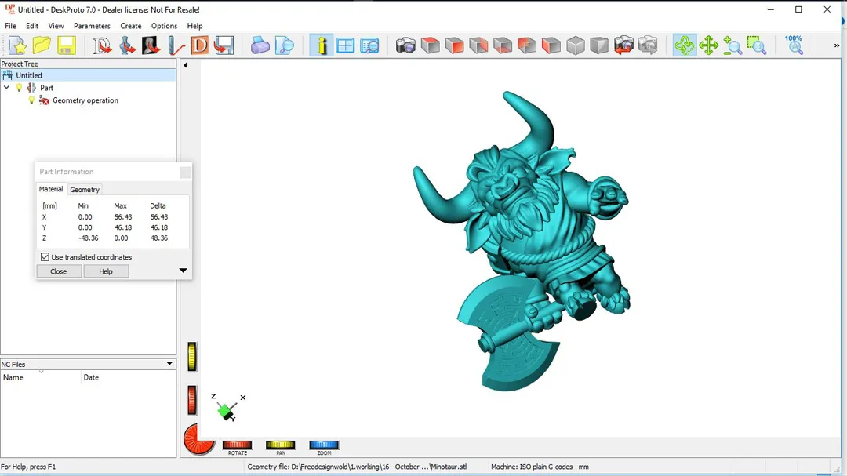Image resolution: width=847 pixels, height=476 pixels.
Task: Open the Edit menu
Action: point(32,26)
